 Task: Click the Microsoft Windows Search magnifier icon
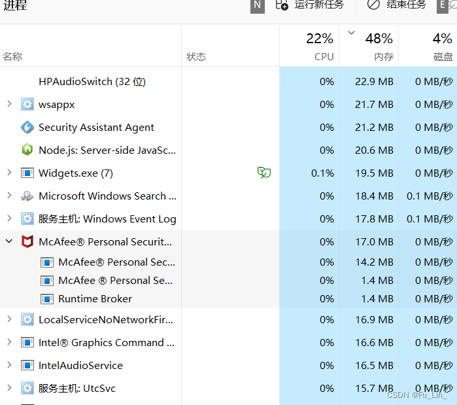tap(27, 196)
